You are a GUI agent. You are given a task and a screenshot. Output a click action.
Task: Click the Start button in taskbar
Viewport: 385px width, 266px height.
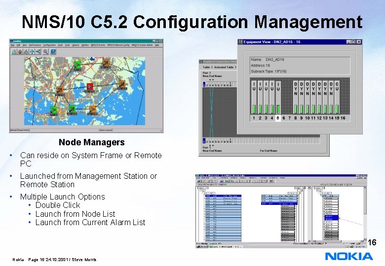(x=201, y=247)
